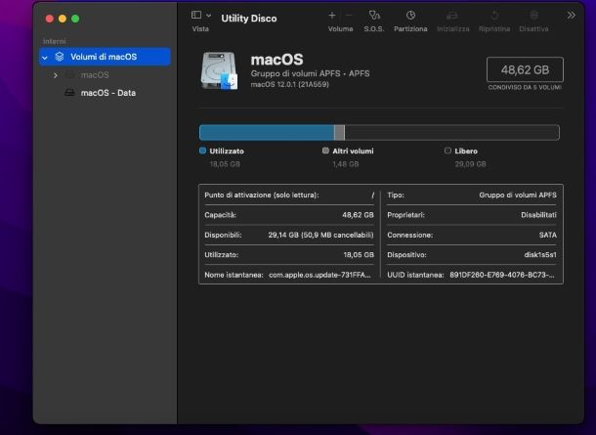The image size is (596, 435).
Task: Click the Utilizzato table row value 18,05 GB
Action: 359,255
